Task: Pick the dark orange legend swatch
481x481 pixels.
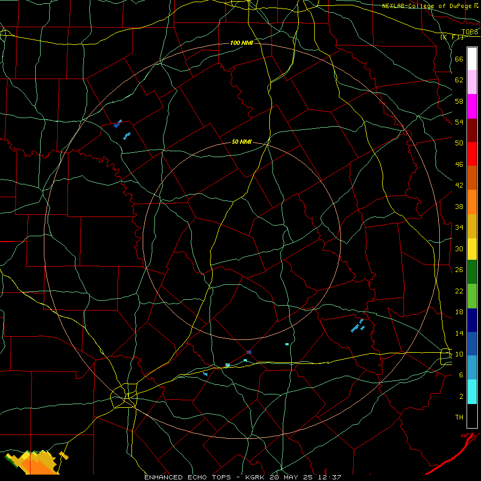Action: click(x=472, y=178)
